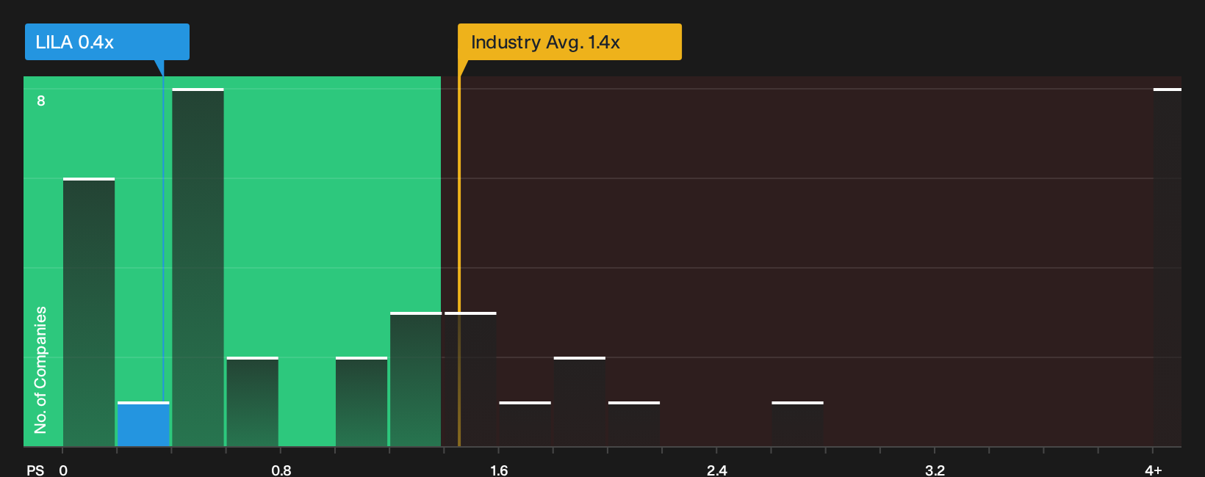This screenshot has height=477, width=1205.
Task: Click the '1.6' x-axis label
Action: (499, 470)
